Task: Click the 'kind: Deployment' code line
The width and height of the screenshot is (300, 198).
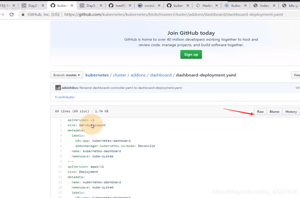Action: [83, 172]
